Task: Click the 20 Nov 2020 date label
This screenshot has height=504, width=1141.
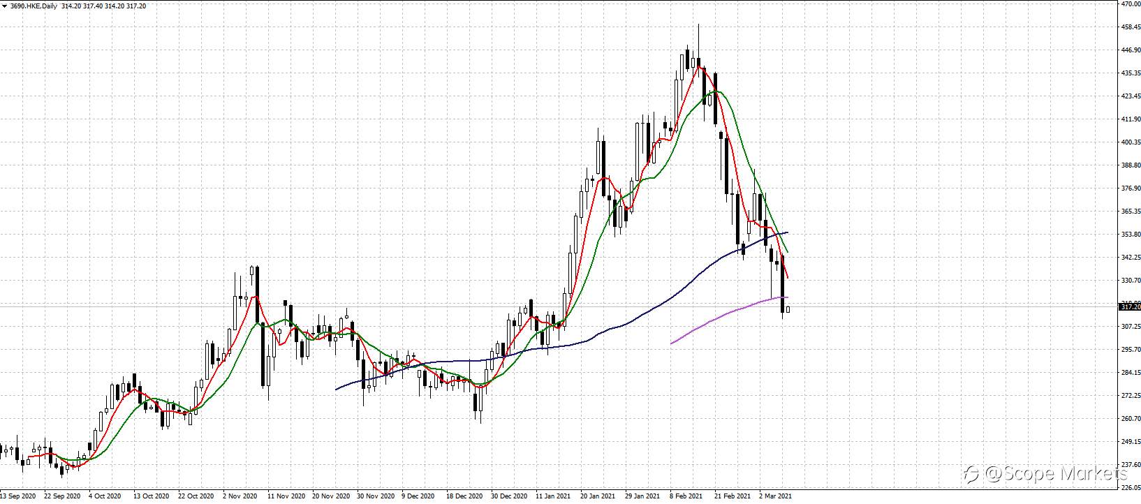Action: [x=330, y=497]
